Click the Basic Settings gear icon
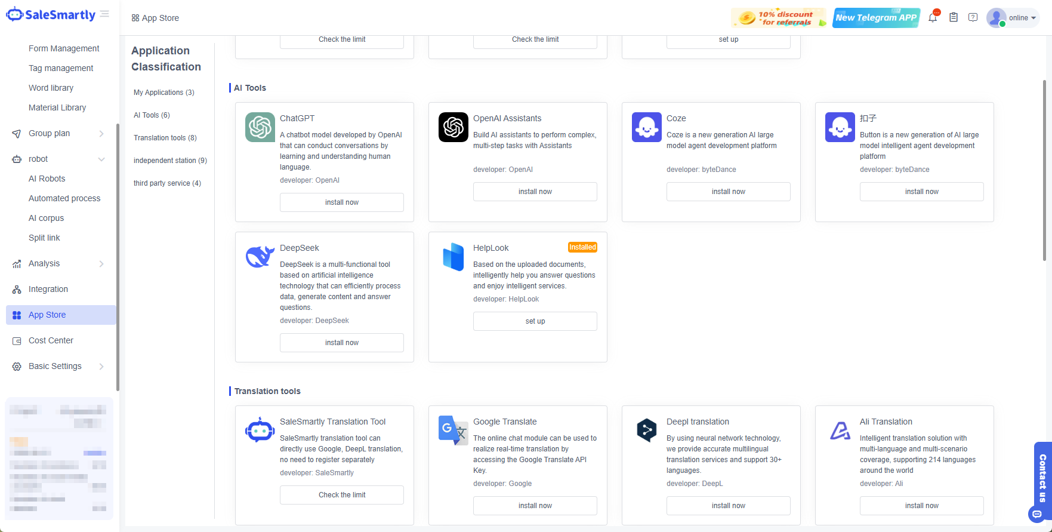This screenshot has width=1052, height=532. [x=17, y=367]
